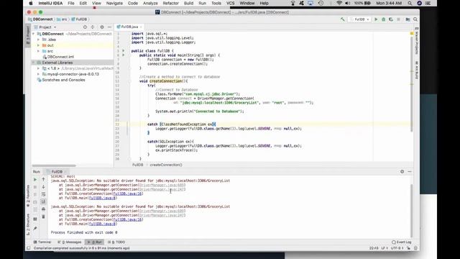Open the File menu
The width and height of the screenshot is (460, 259).
[x=71, y=3]
